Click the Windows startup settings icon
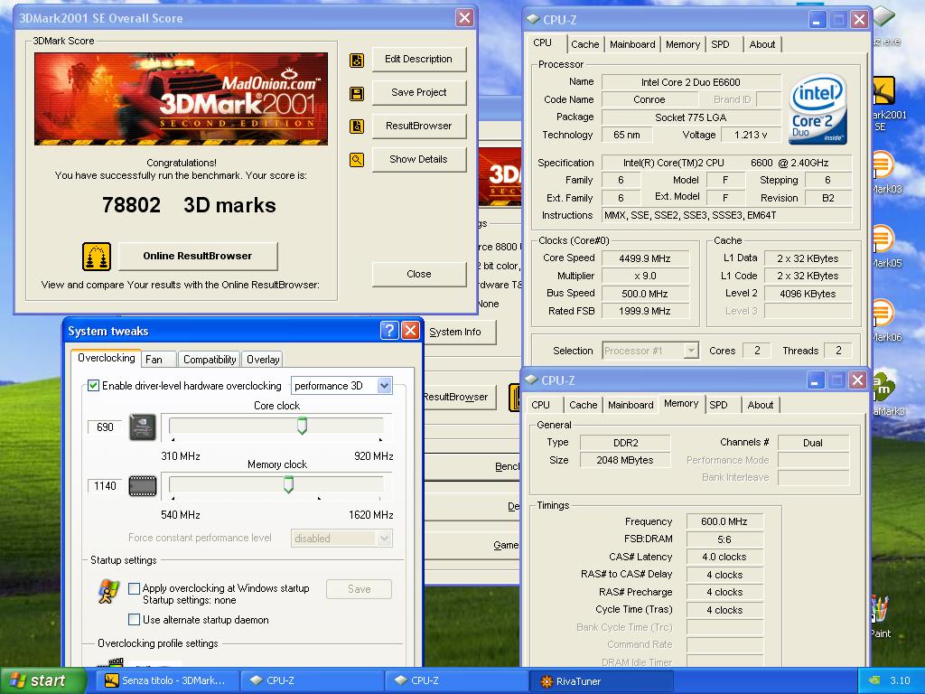 (x=108, y=591)
